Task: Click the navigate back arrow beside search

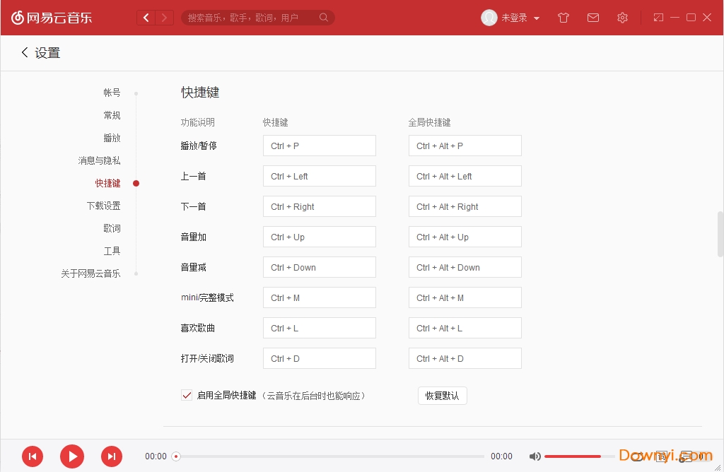Action: click(x=146, y=18)
